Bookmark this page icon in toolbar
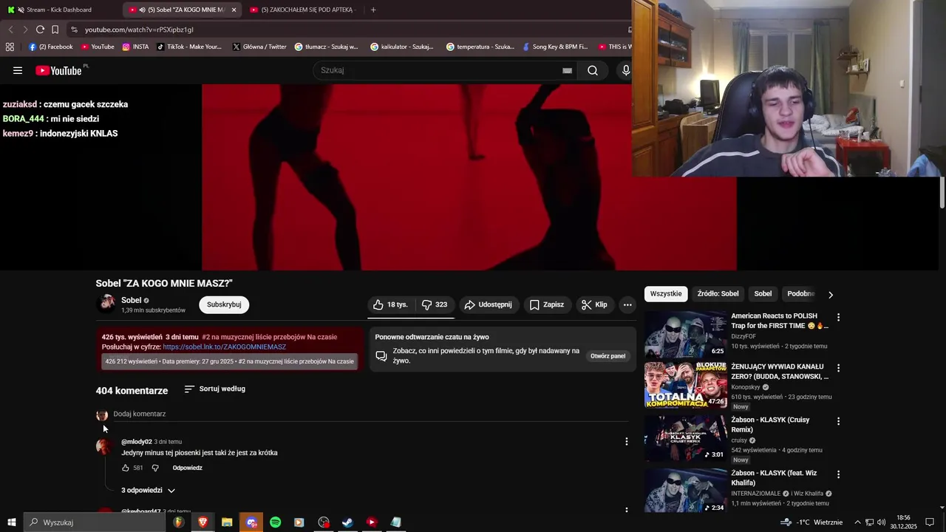 pos(55,30)
